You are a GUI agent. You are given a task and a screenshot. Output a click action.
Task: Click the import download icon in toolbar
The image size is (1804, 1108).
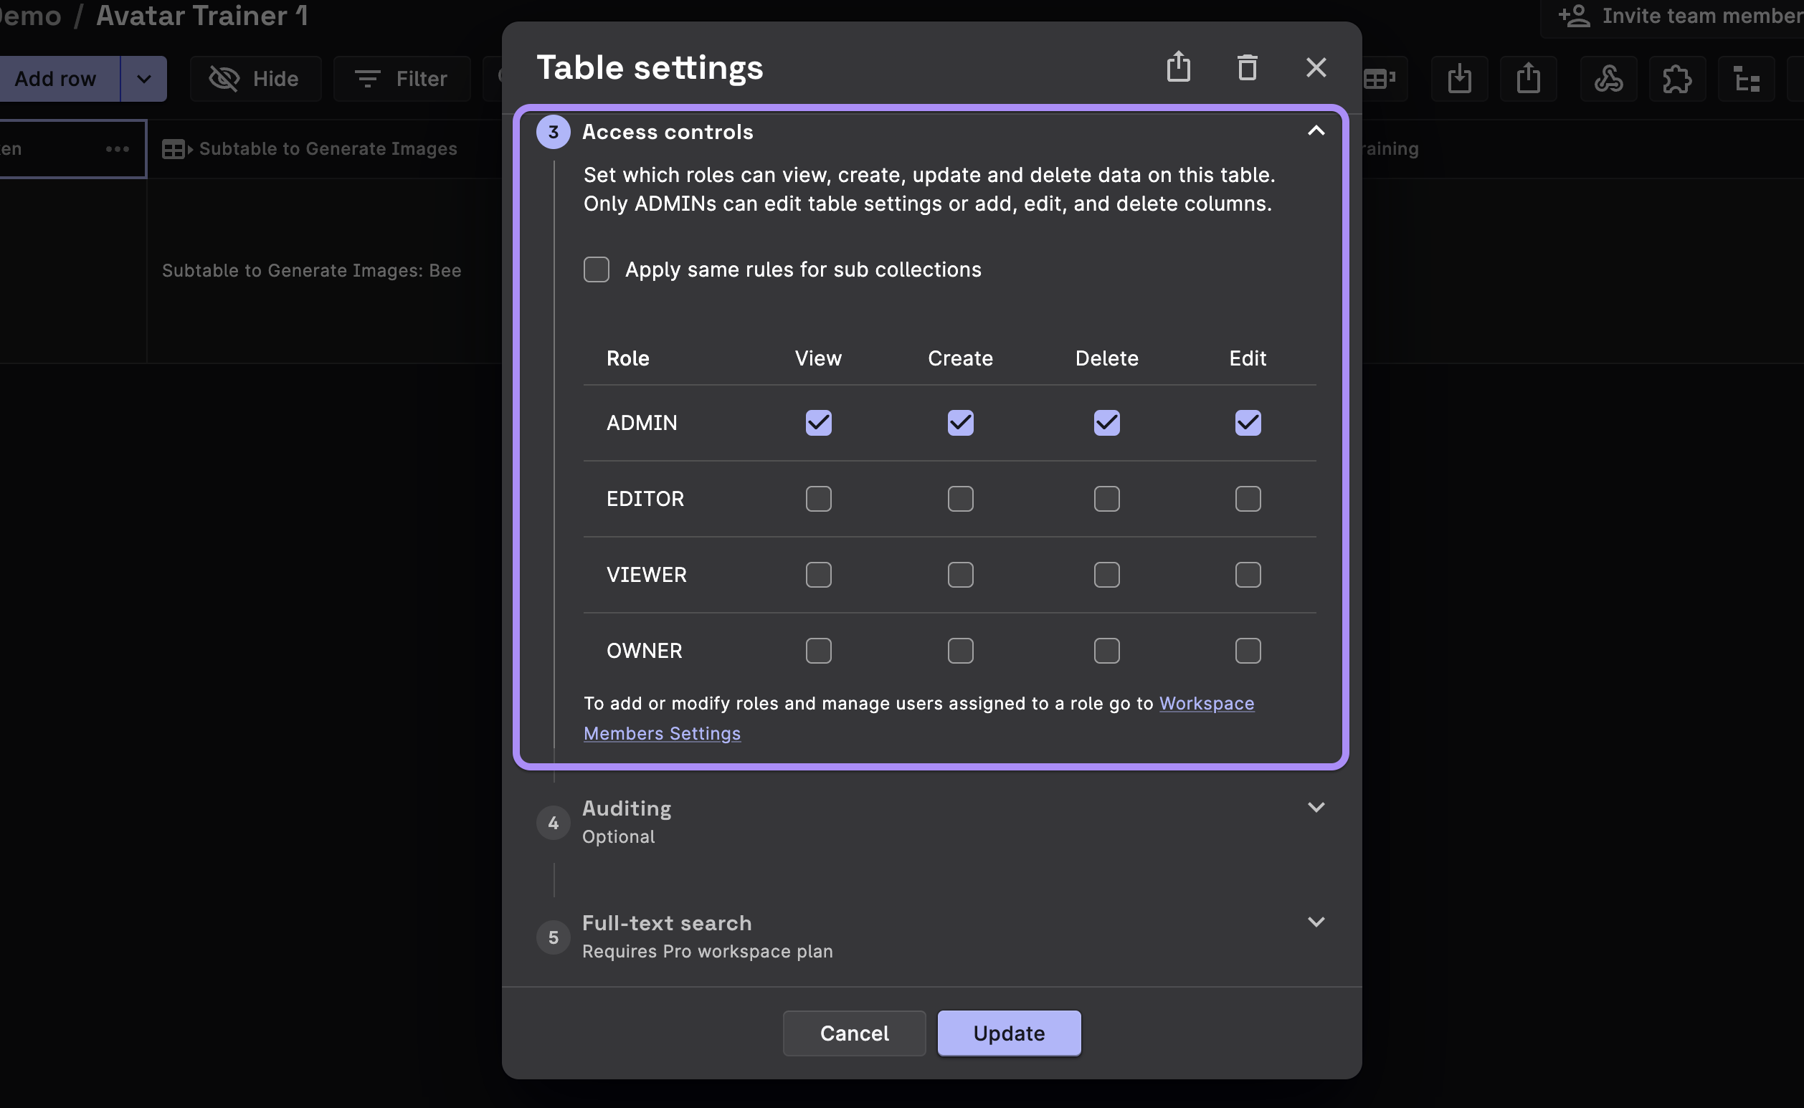(x=1458, y=78)
